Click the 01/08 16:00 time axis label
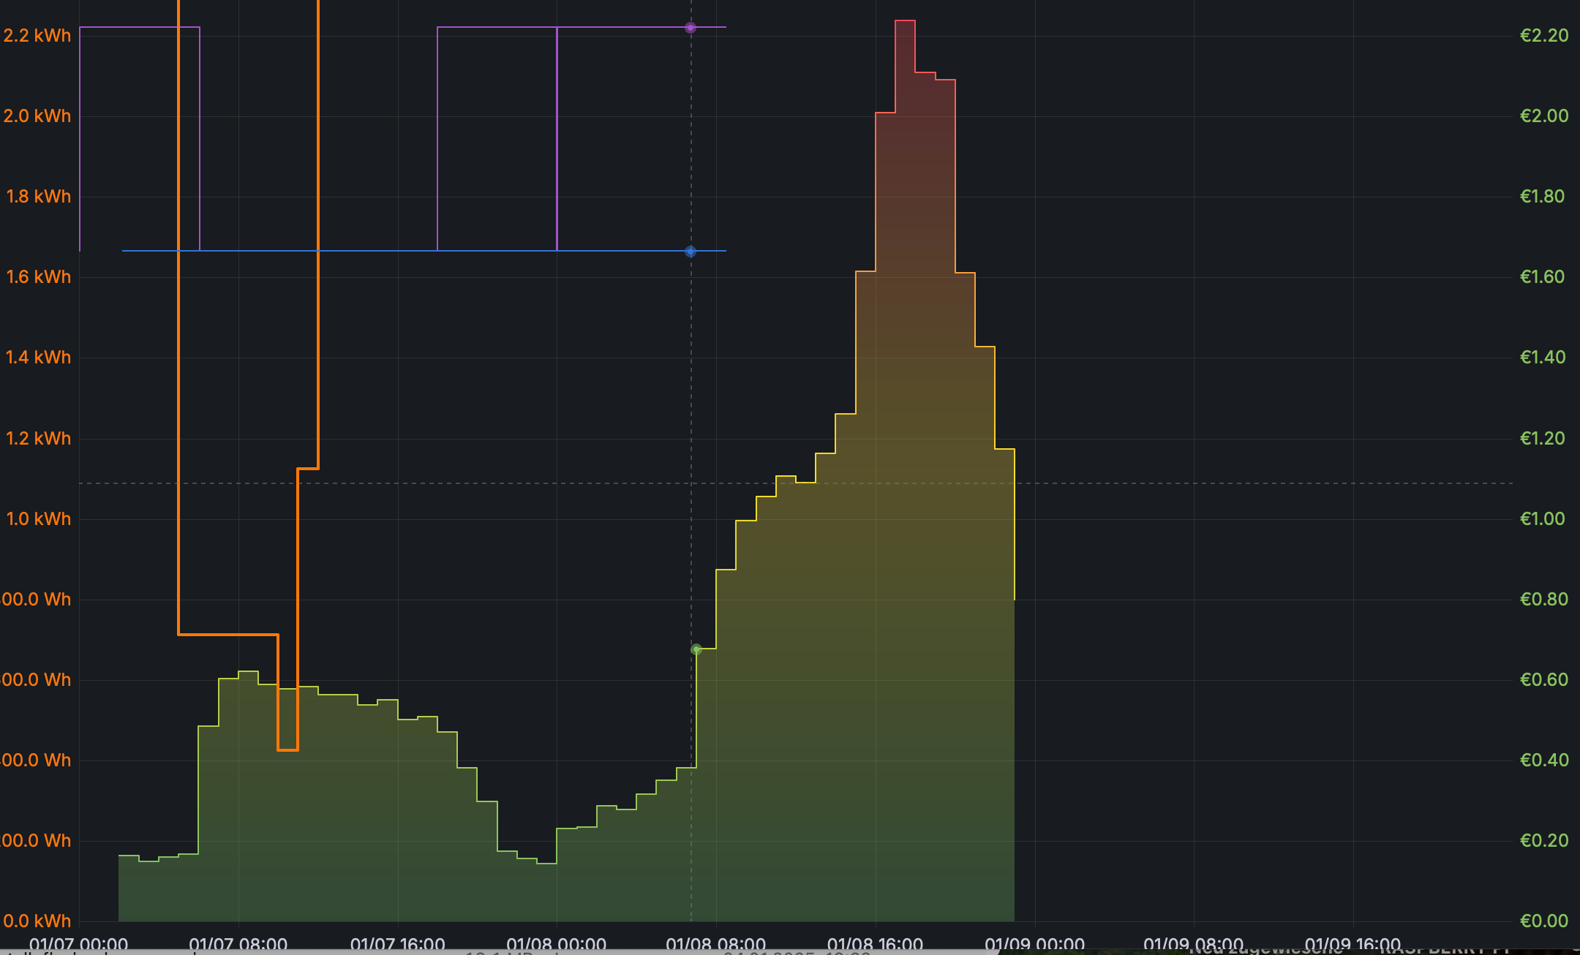Viewport: 1580px width, 955px height. 875,944
